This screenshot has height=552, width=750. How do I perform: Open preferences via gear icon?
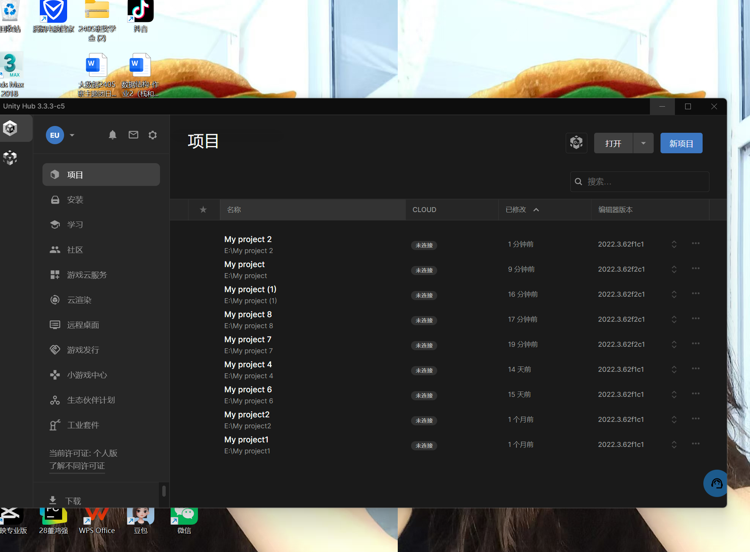(x=153, y=135)
